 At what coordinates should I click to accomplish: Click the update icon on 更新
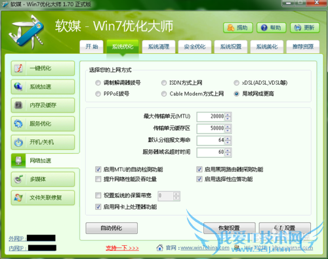click(298, 28)
